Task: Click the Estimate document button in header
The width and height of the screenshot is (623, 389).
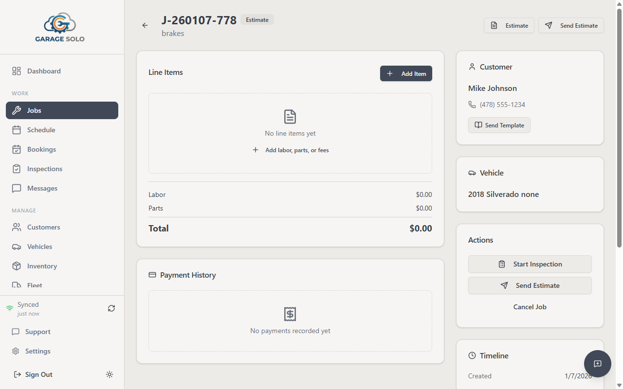Action: coord(509,25)
